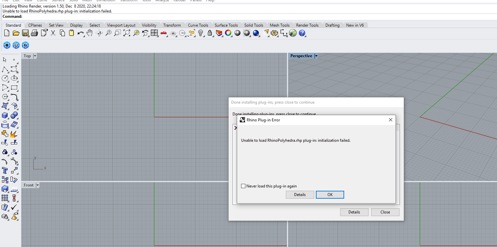Click the padlock Lock objects icon
Screen dimensions: 497x247
point(210,33)
